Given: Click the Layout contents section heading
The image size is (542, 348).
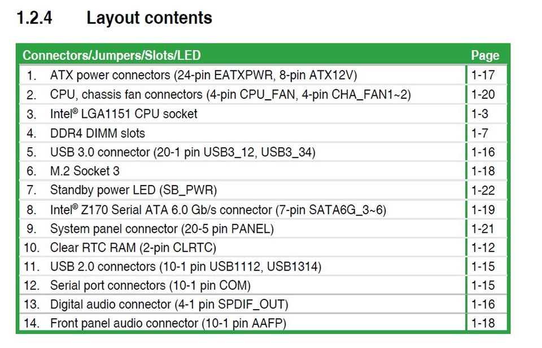Looking at the screenshot, I should (x=149, y=18).
